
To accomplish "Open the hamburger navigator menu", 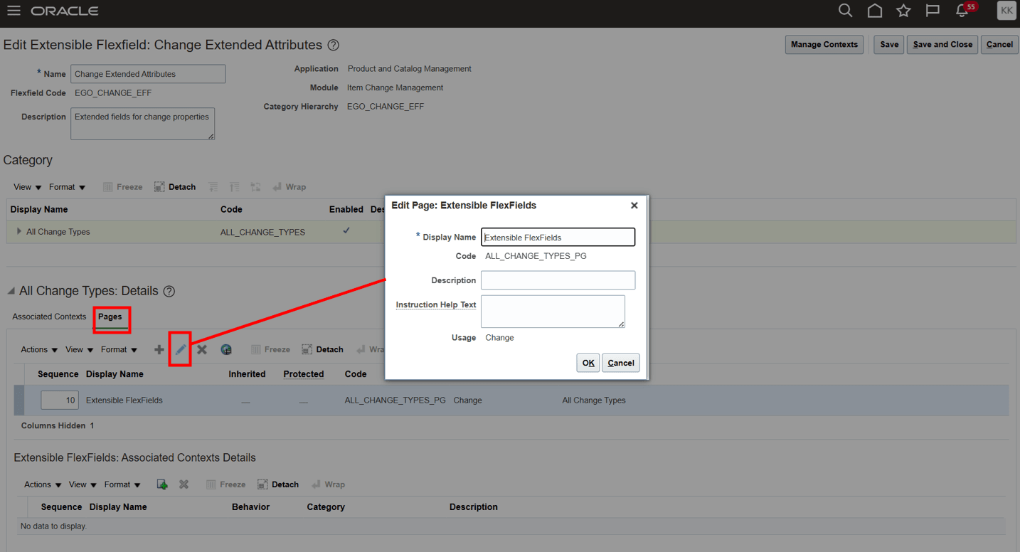I will point(14,11).
